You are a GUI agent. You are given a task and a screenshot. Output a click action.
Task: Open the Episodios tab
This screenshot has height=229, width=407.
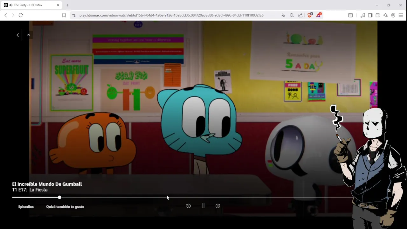[26, 207]
